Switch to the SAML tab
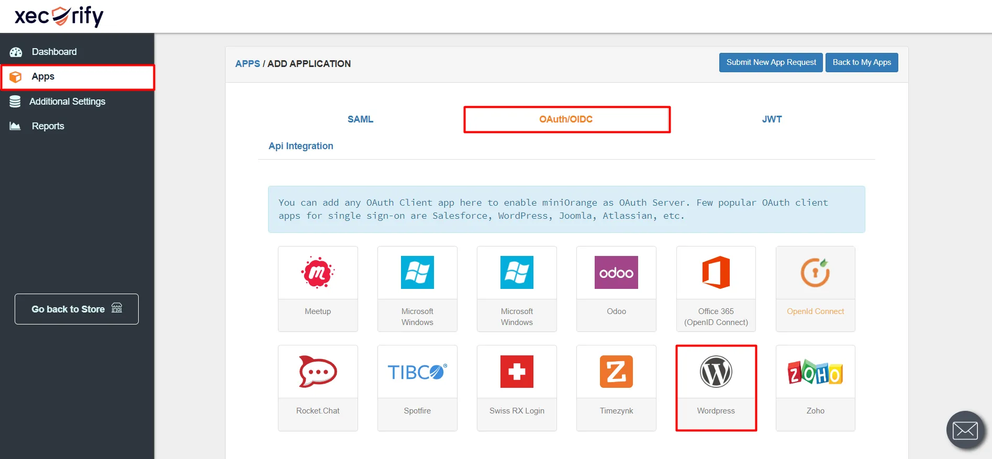 pyautogui.click(x=360, y=119)
